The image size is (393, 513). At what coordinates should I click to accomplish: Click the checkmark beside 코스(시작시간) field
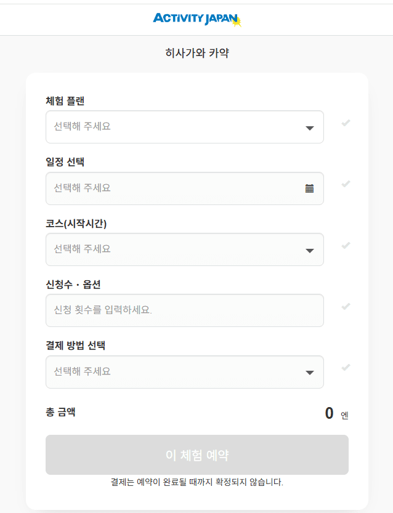click(346, 246)
